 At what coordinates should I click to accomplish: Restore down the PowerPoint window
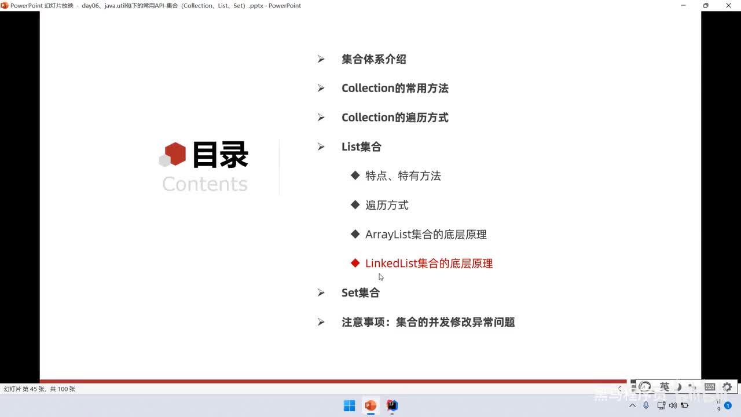click(705, 5)
